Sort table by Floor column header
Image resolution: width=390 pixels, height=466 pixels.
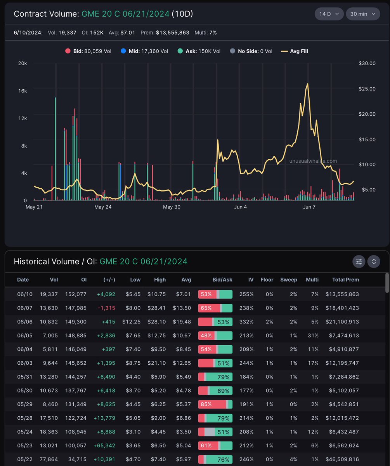click(267, 280)
